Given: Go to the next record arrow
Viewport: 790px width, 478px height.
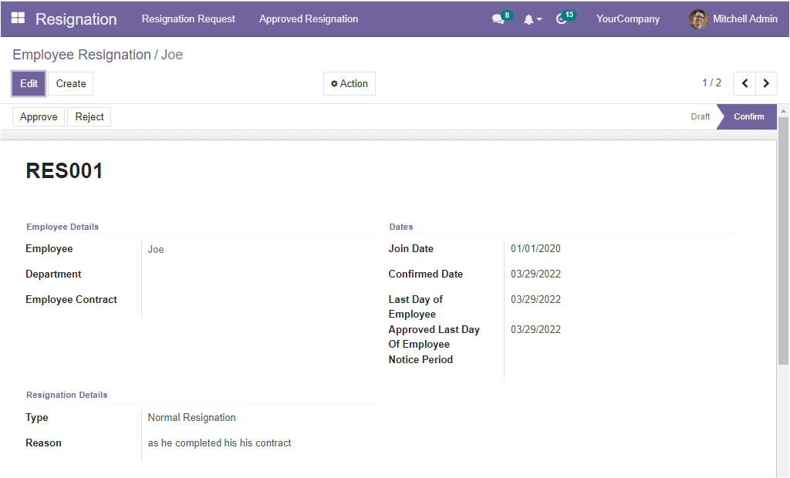Looking at the screenshot, I should (x=766, y=83).
